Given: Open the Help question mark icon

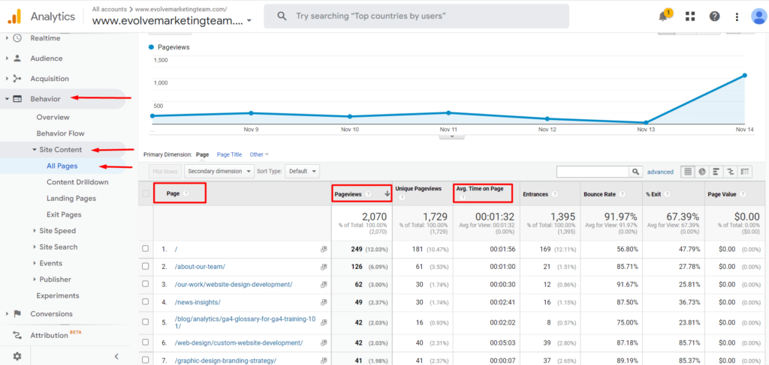Looking at the screenshot, I should 715,16.
